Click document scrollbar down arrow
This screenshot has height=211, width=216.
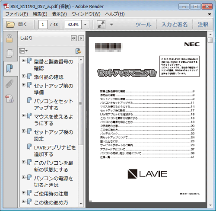(x=210, y=205)
